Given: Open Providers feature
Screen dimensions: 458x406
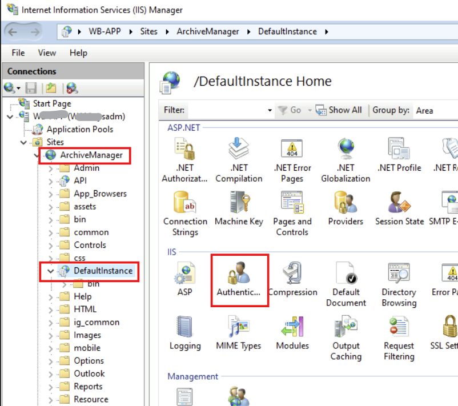Looking at the screenshot, I should point(346,208).
